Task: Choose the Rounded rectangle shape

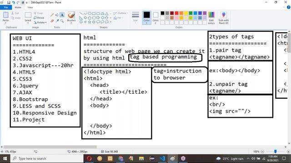Action: coord(98,14)
